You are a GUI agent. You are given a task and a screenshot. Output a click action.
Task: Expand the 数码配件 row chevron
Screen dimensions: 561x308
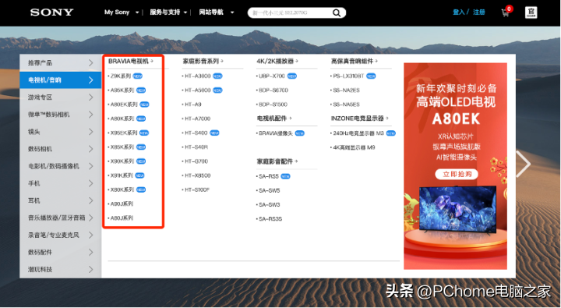coord(90,252)
